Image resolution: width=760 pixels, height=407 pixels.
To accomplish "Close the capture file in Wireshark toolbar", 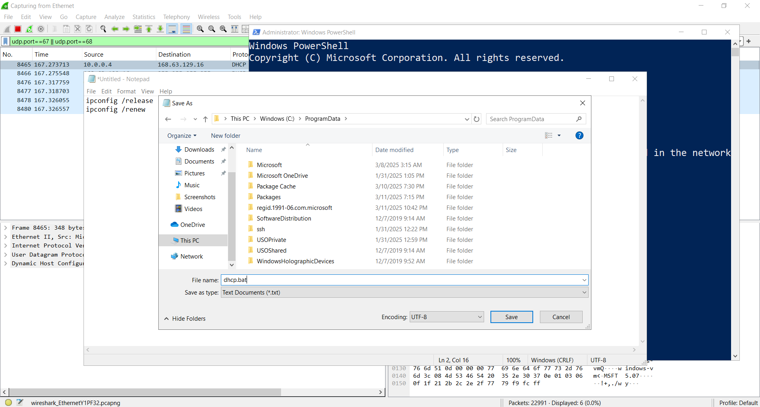I will (78, 29).
